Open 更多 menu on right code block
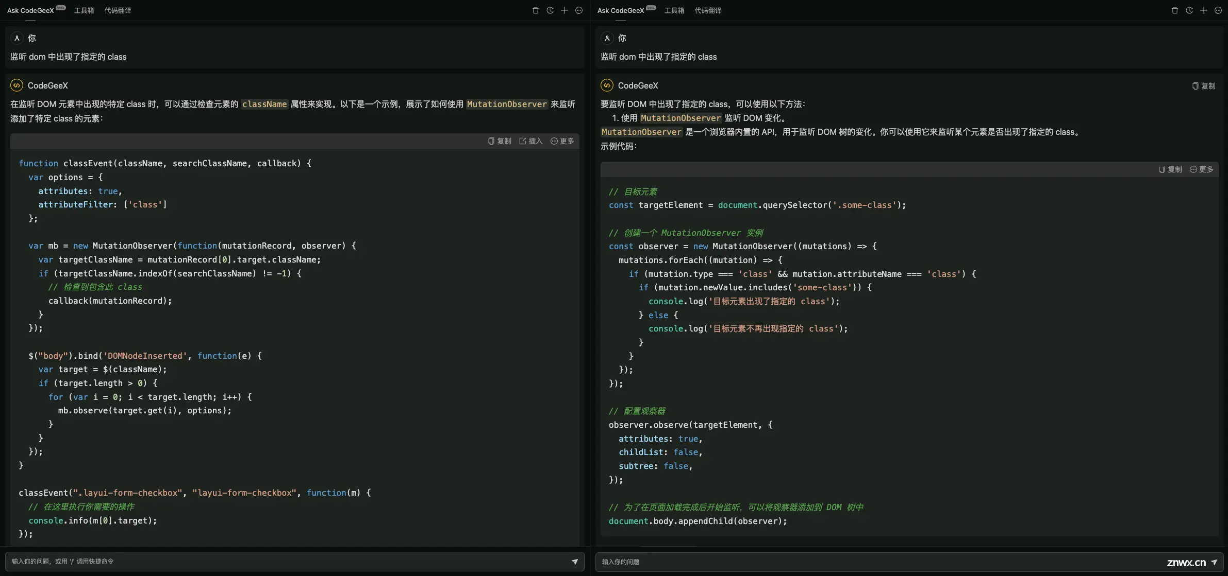 (x=1202, y=169)
